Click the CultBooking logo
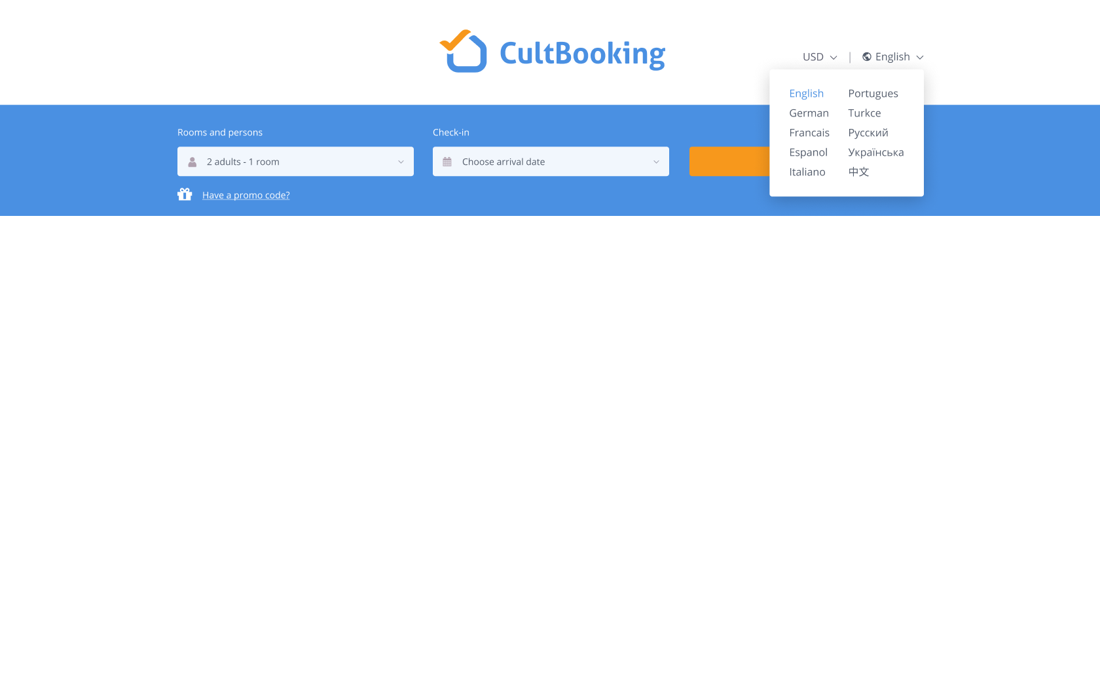 (552, 52)
